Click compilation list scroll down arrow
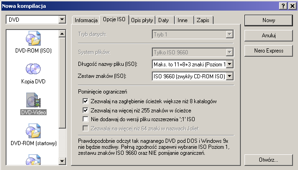 tap(62, 161)
